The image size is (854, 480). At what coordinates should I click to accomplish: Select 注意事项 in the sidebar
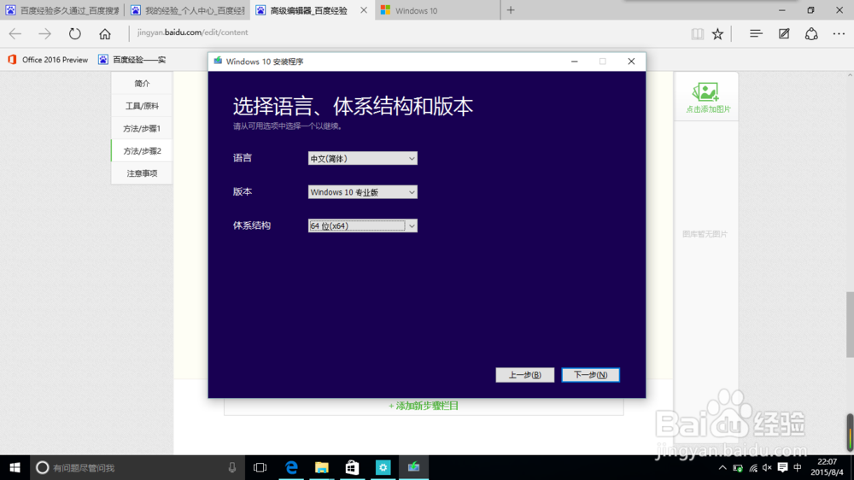142,173
